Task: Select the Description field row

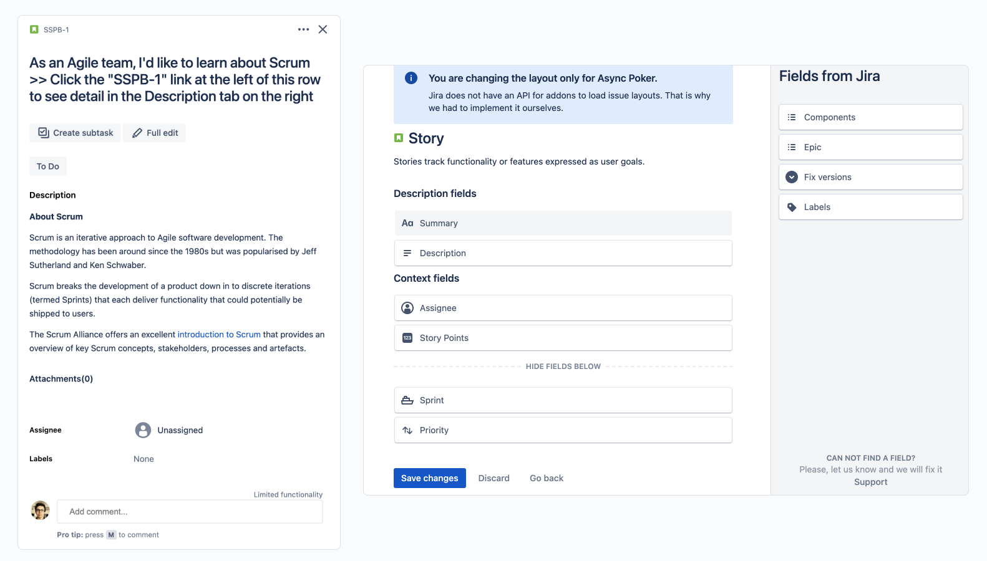Action: point(563,253)
